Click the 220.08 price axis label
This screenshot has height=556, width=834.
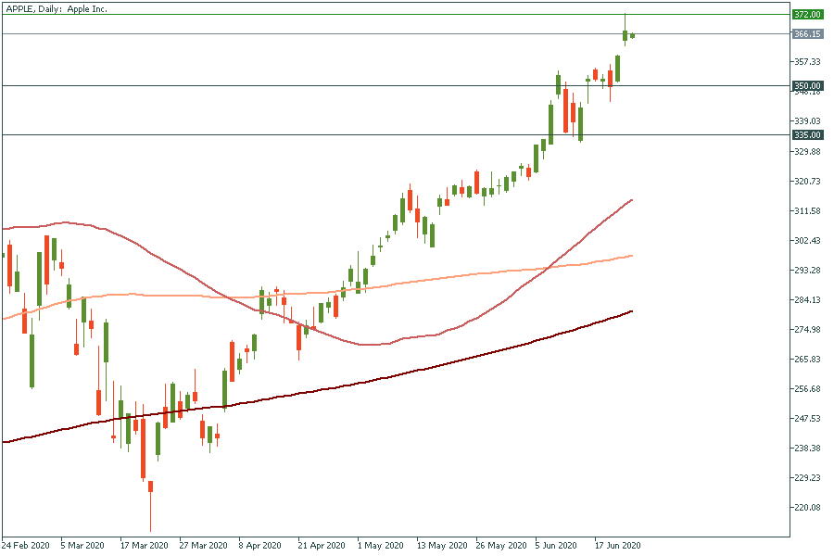tap(807, 508)
